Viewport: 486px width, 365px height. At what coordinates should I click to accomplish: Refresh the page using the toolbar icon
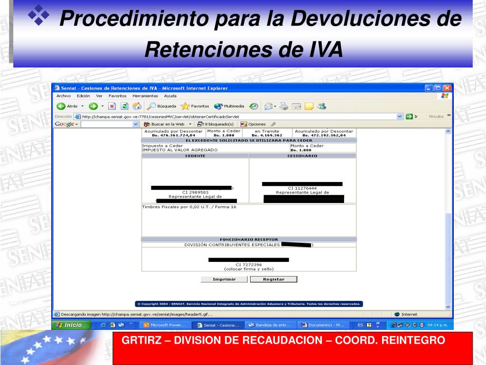click(x=124, y=106)
